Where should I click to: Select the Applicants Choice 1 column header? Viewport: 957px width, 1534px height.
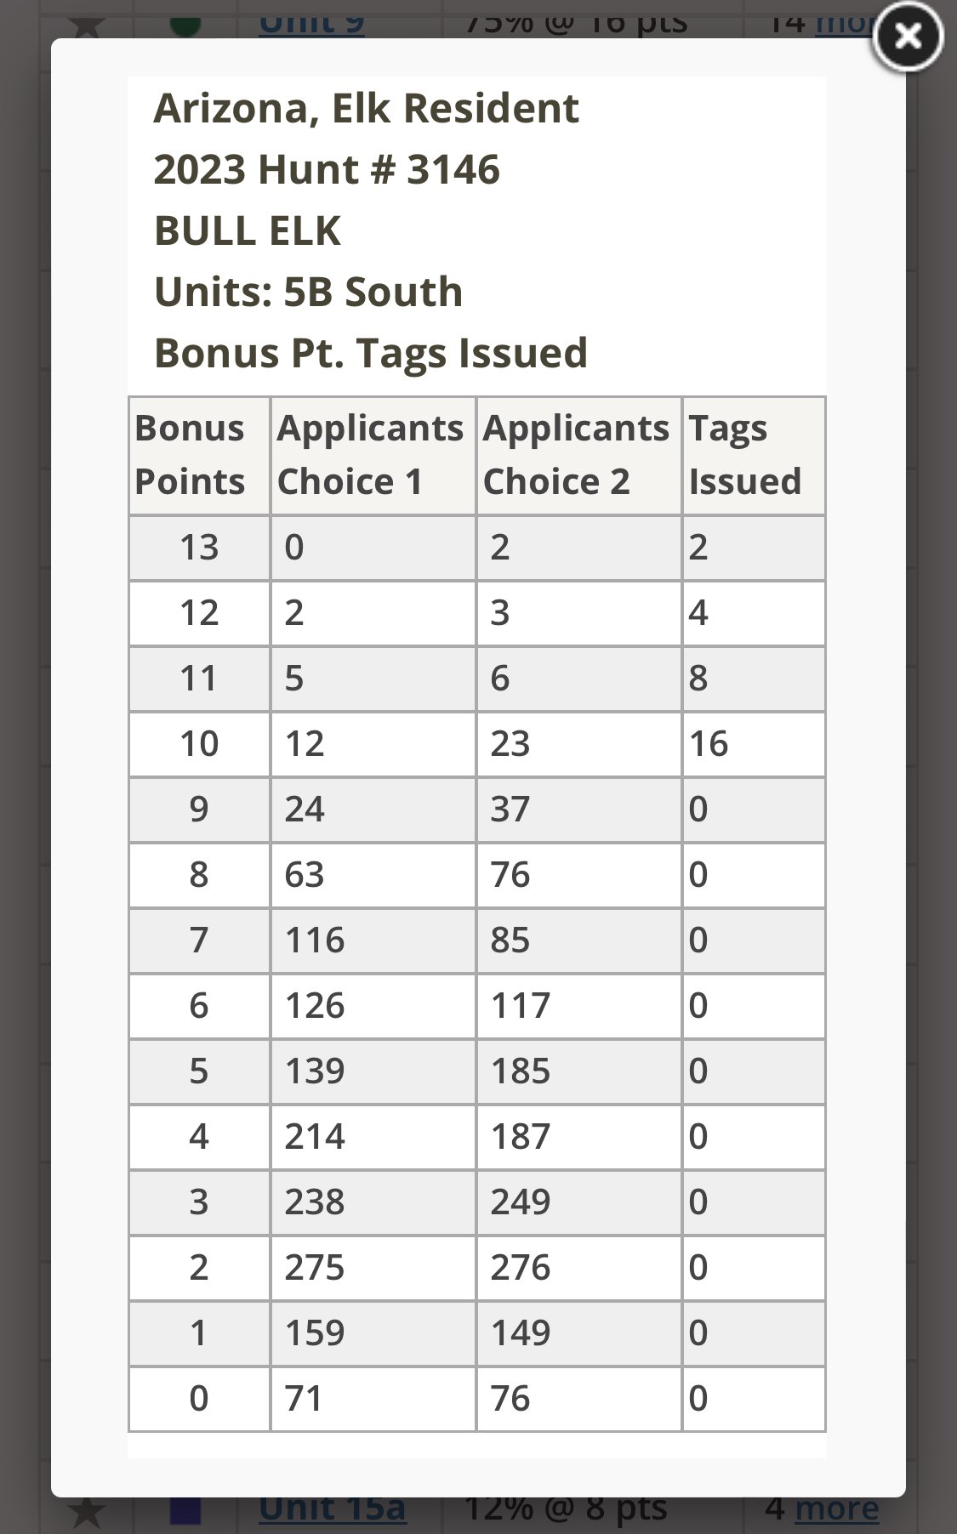pos(373,455)
